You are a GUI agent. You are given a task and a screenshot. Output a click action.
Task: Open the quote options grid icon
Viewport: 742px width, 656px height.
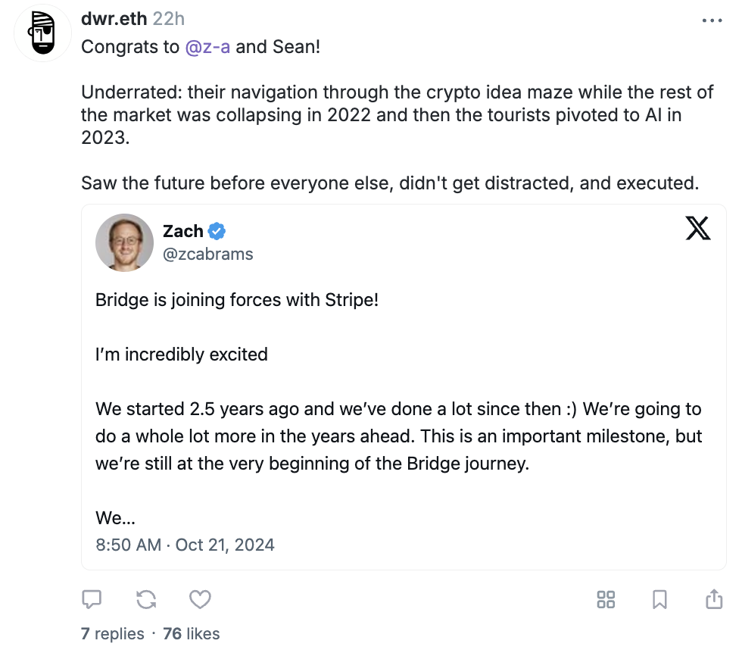[606, 599]
